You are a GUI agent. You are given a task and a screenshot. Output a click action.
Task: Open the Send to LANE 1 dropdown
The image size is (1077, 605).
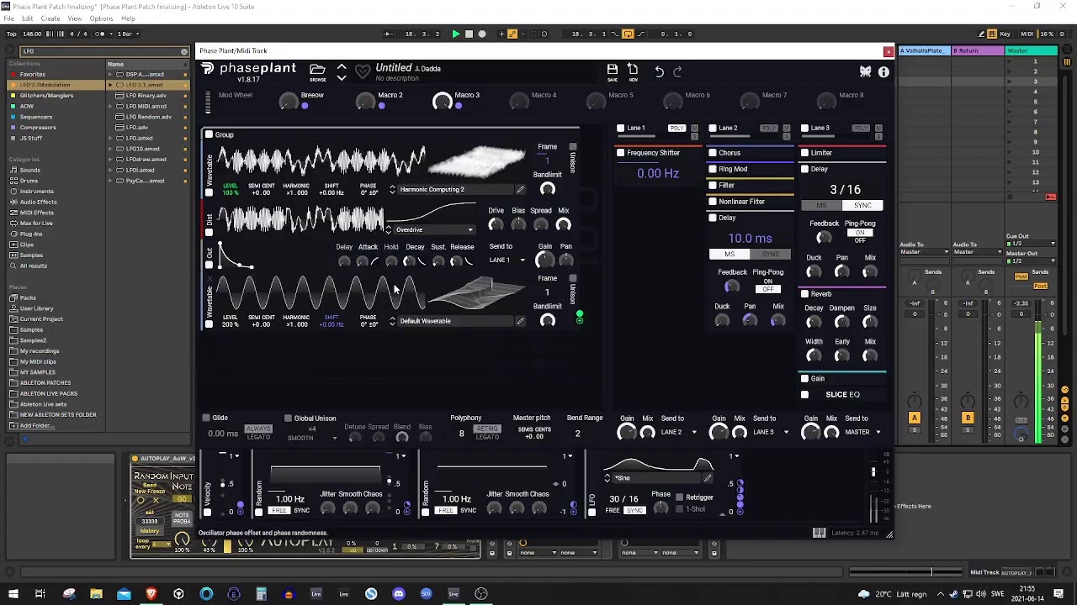pyautogui.click(x=507, y=260)
